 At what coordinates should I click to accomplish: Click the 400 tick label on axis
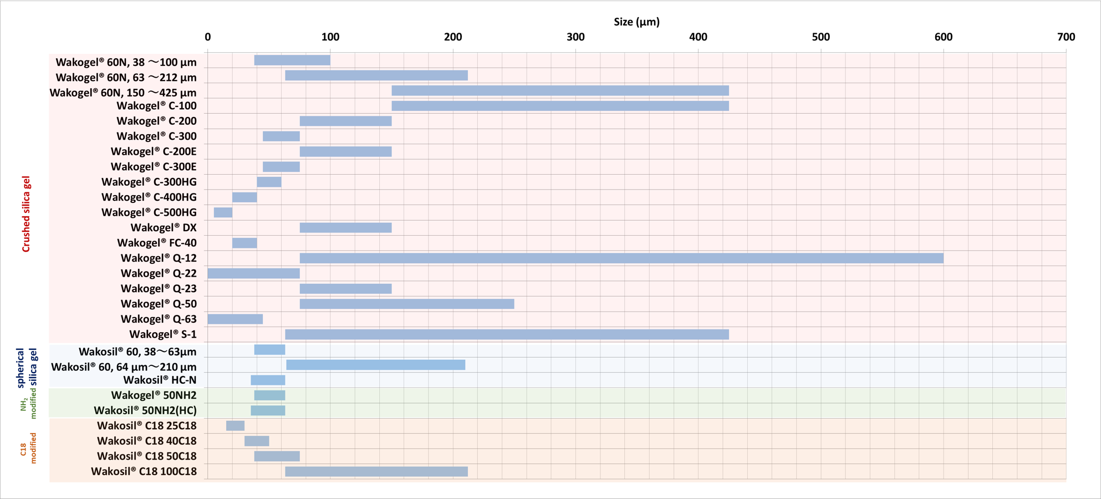pyautogui.click(x=698, y=37)
